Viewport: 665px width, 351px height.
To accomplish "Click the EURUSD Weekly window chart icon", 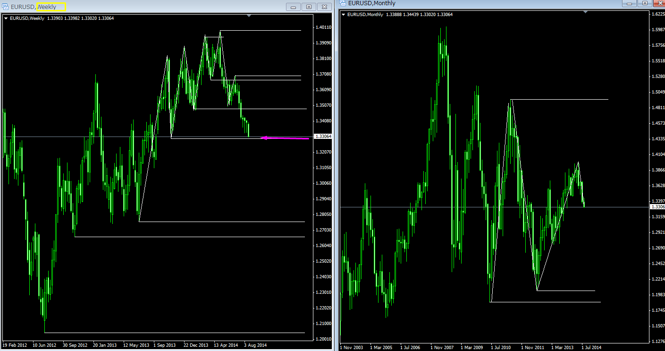I will 6,7.
